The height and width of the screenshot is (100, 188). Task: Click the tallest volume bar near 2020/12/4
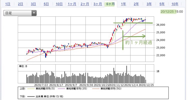coord(127,74)
